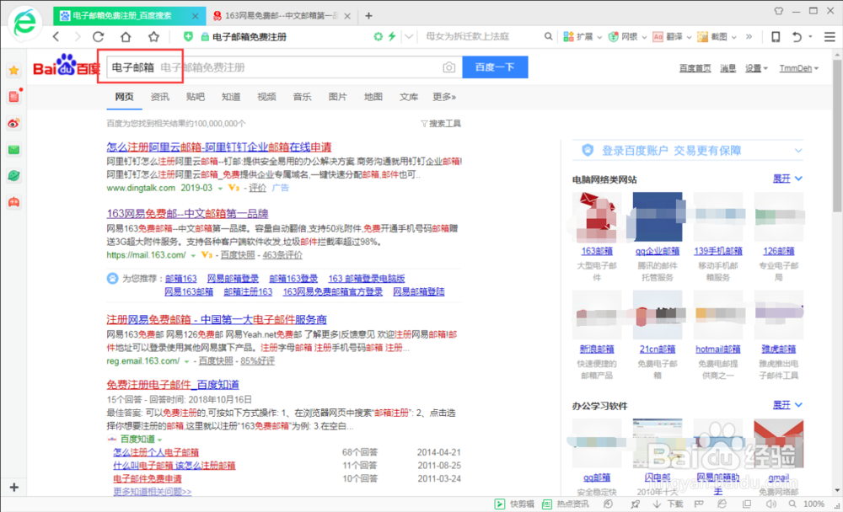This screenshot has height=512, width=843.
Task: Bookmark page with the star icon
Action: click(153, 36)
